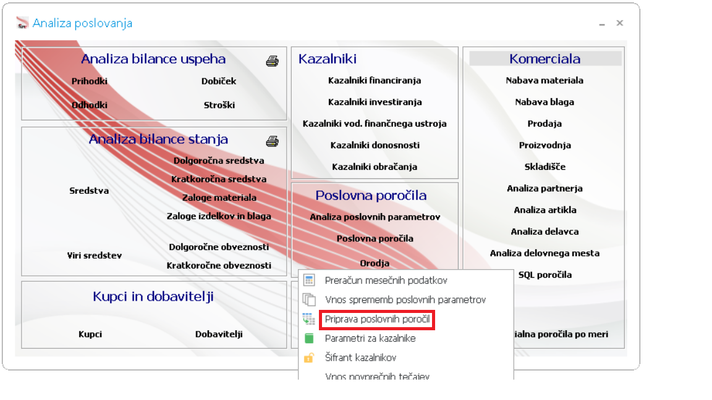Click printer icon beside Analiza bilance stanja
The width and height of the screenshot is (712, 400).
(272, 141)
